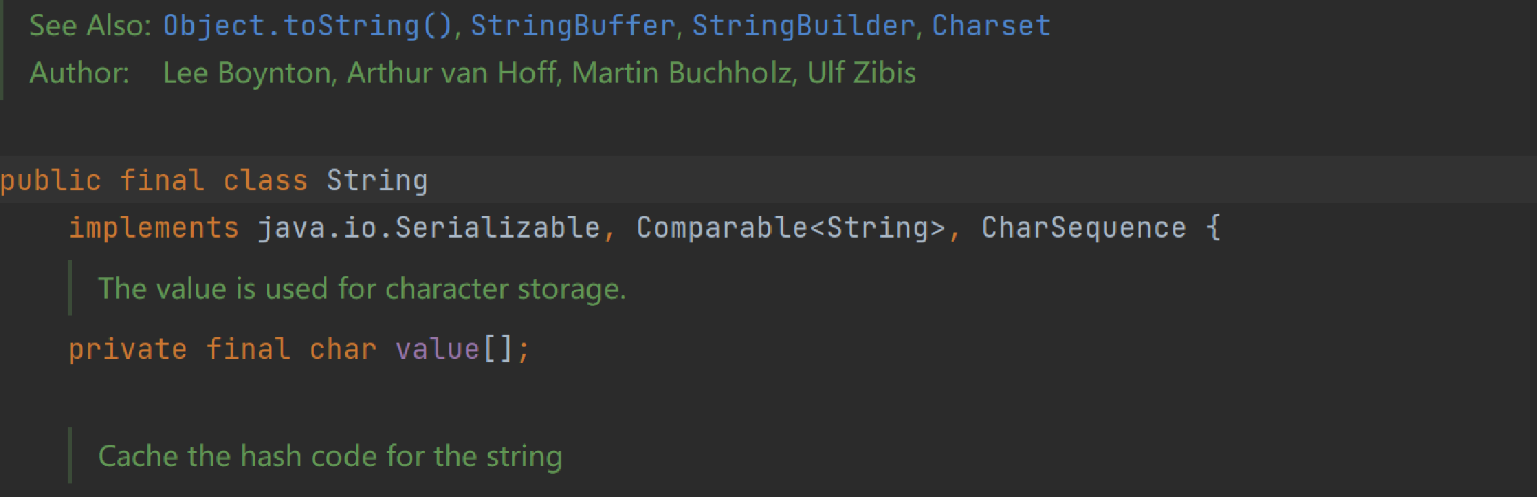The height and width of the screenshot is (499, 1539).
Task: Click the implements keyword
Action: (x=154, y=228)
